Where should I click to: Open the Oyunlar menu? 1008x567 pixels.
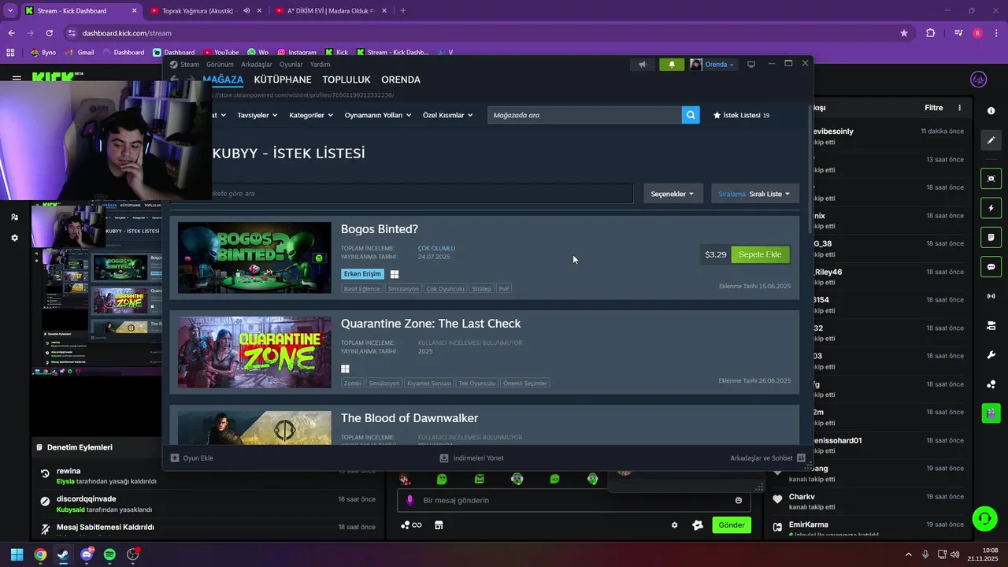(291, 65)
